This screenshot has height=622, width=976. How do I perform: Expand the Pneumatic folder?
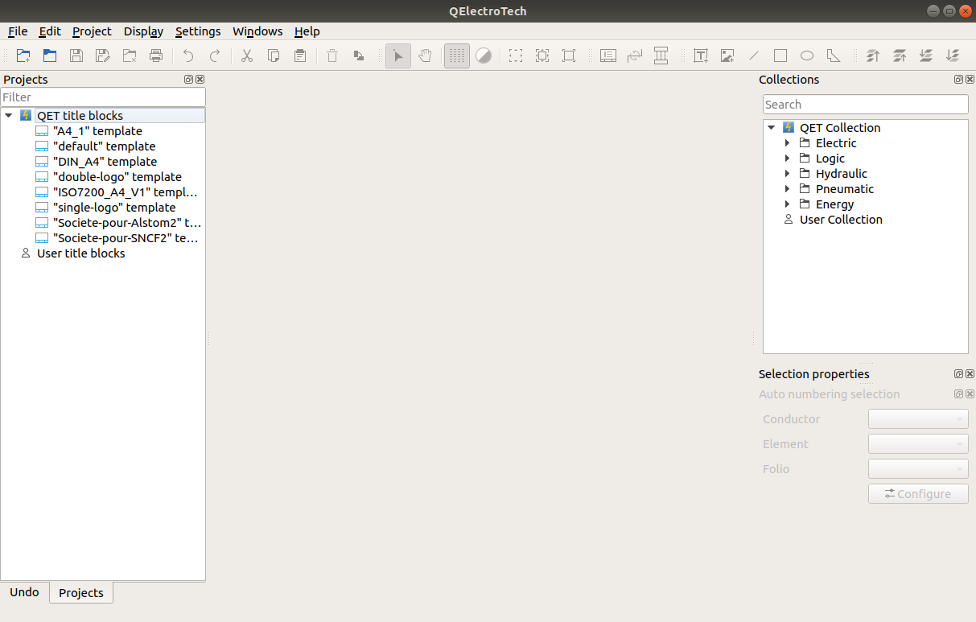(788, 189)
